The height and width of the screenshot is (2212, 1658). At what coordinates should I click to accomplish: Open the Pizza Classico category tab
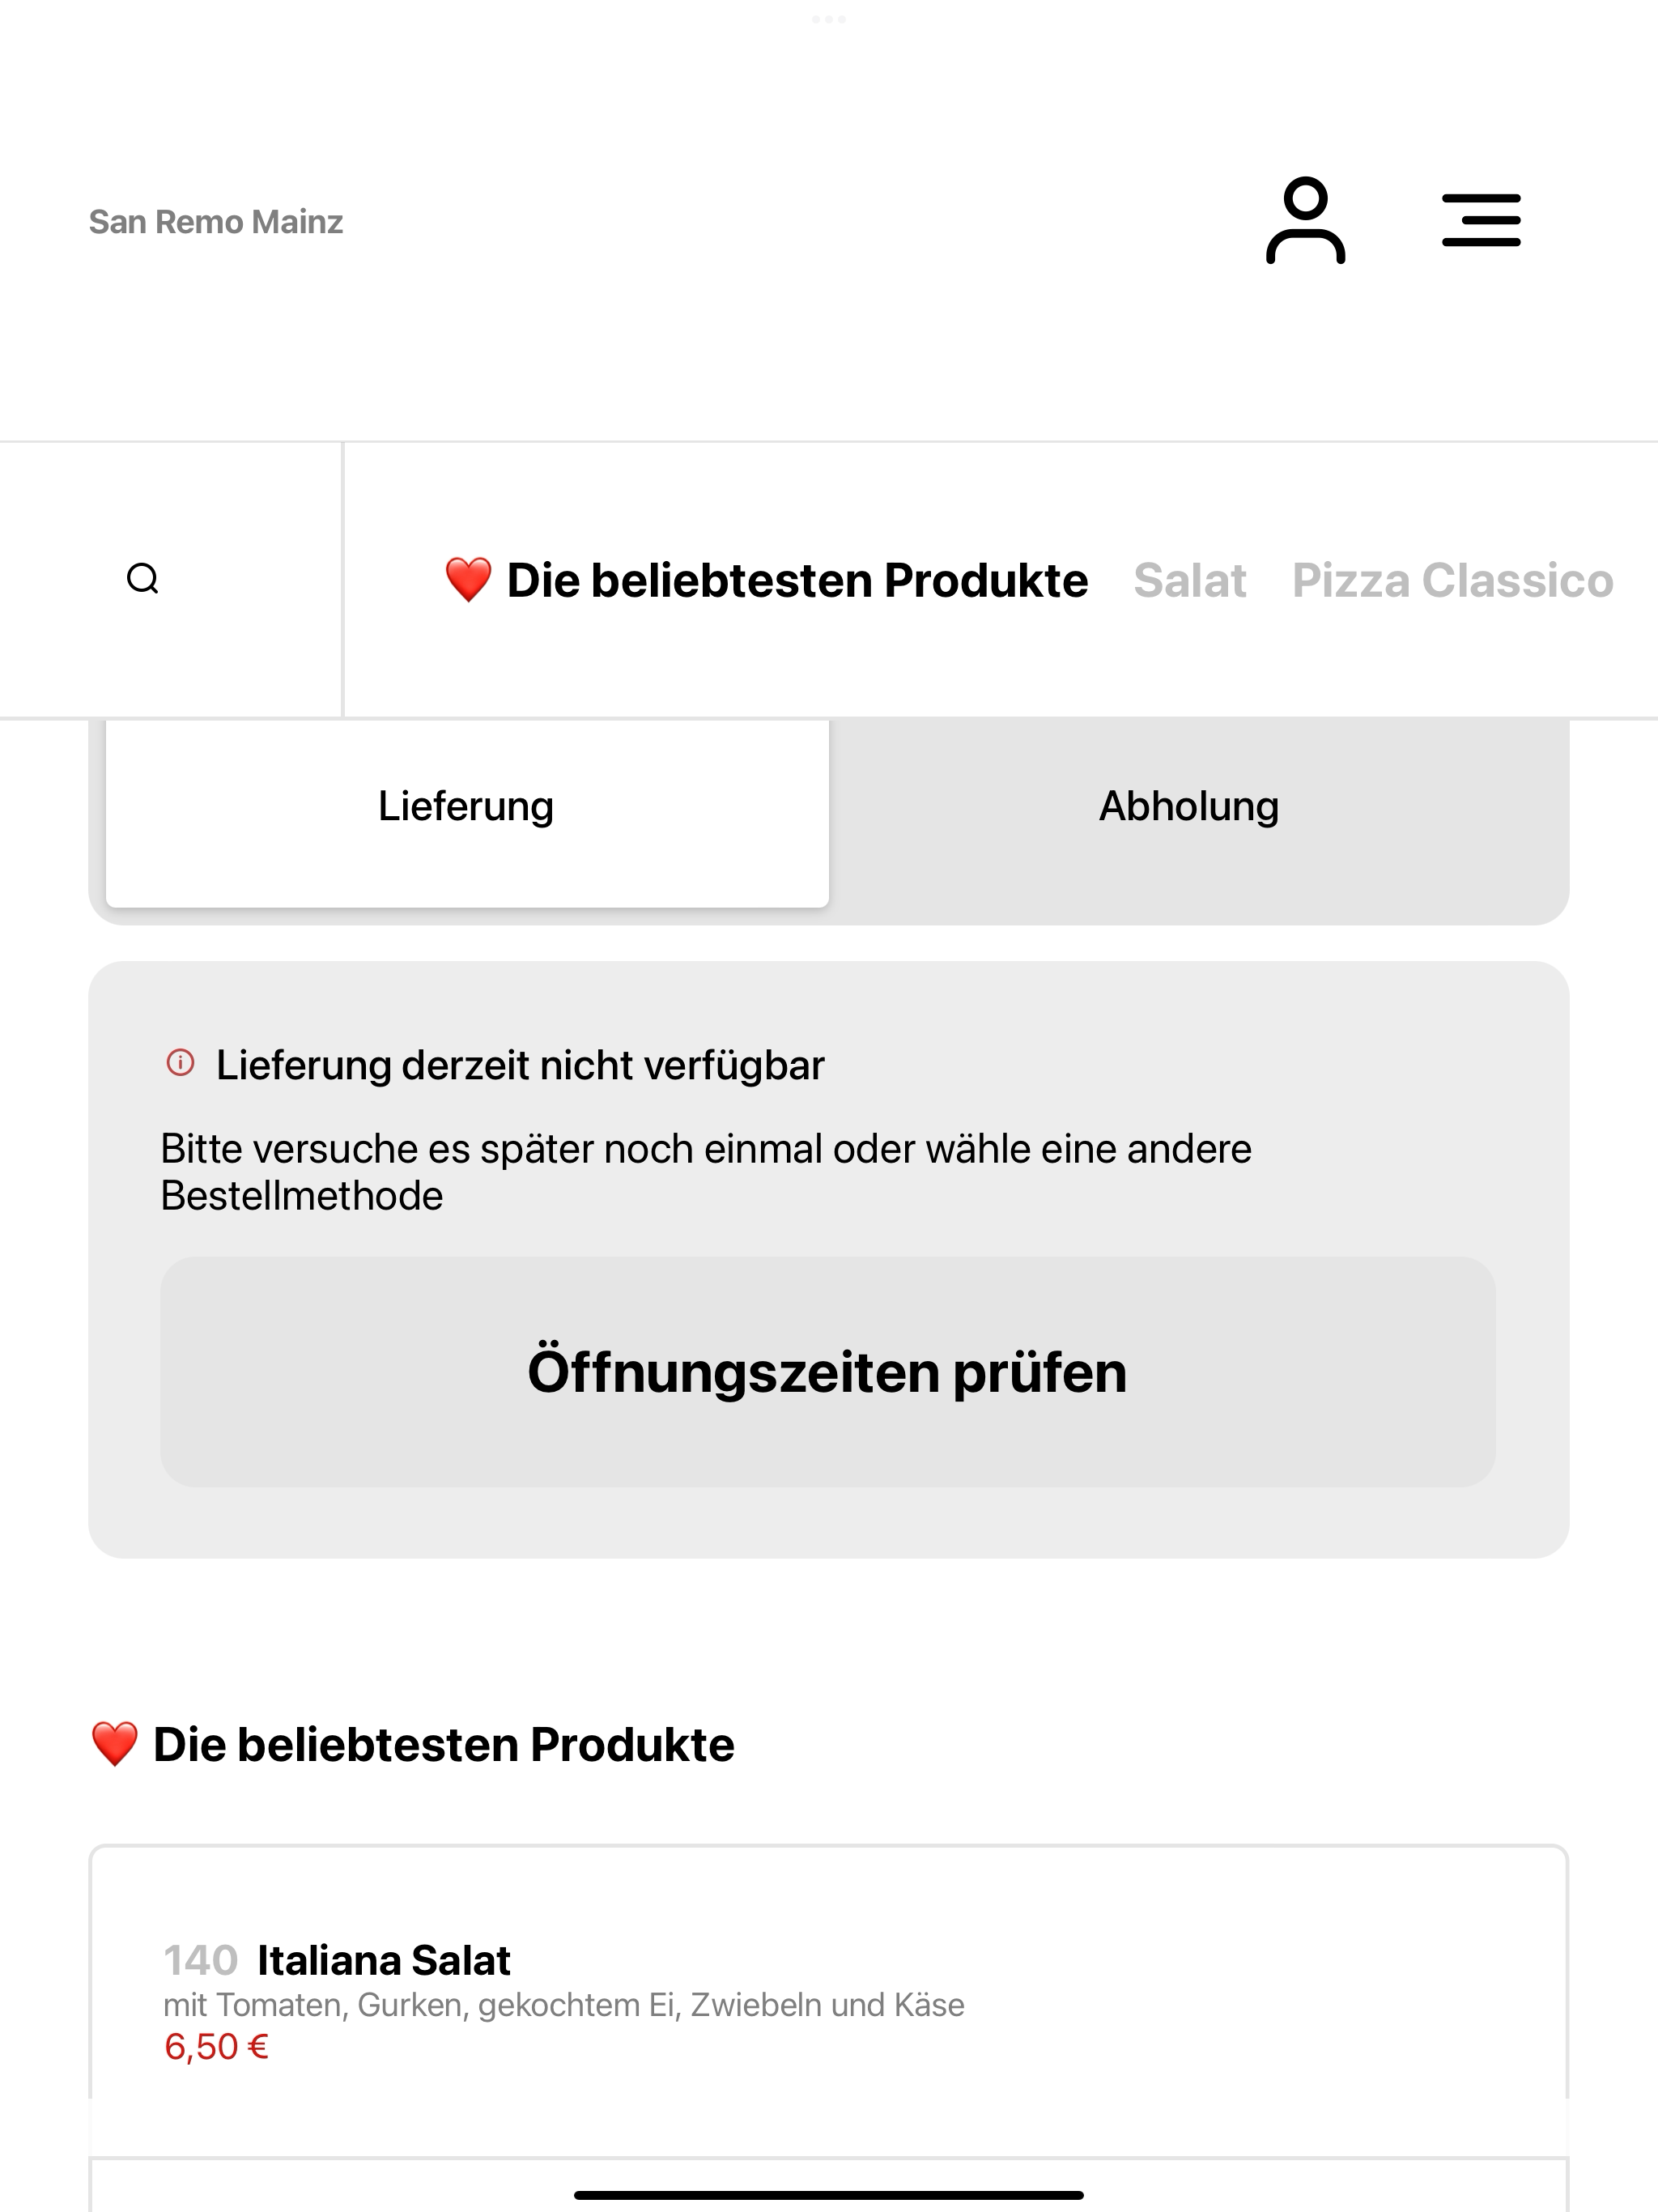coord(1452,581)
